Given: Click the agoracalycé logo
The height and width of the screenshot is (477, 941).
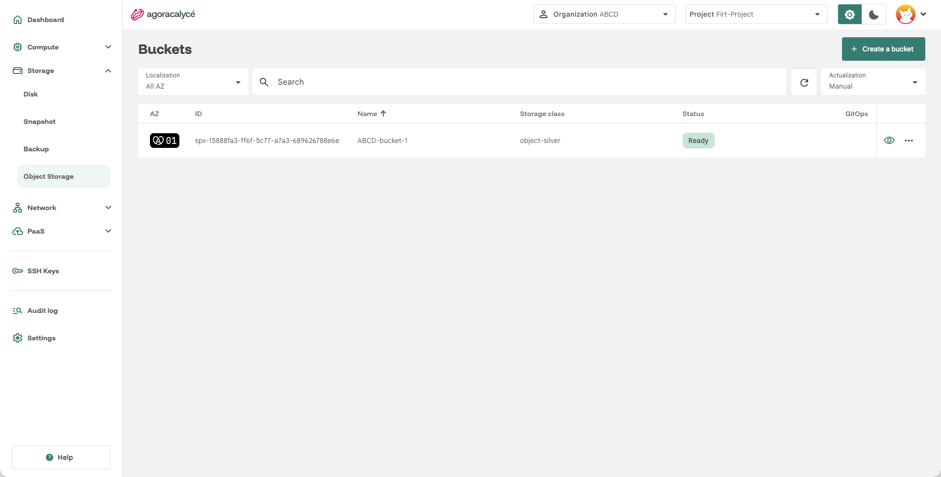Looking at the screenshot, I should pos(163,14).
